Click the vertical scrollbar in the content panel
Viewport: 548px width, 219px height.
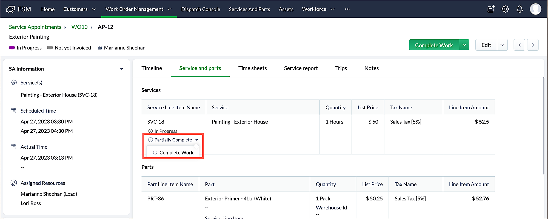544,126
